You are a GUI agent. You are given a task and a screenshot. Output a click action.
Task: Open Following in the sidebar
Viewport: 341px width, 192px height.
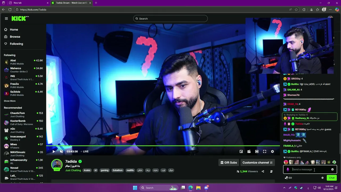coord(16,44)
